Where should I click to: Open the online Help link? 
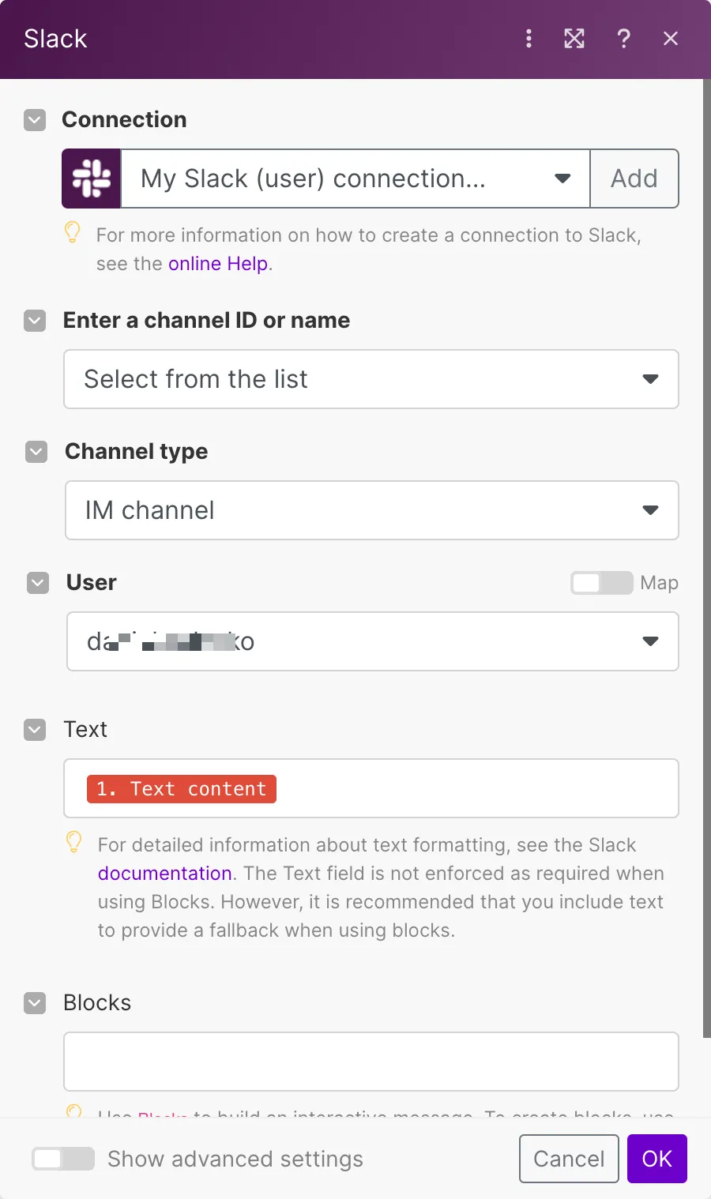click(218, 264)
